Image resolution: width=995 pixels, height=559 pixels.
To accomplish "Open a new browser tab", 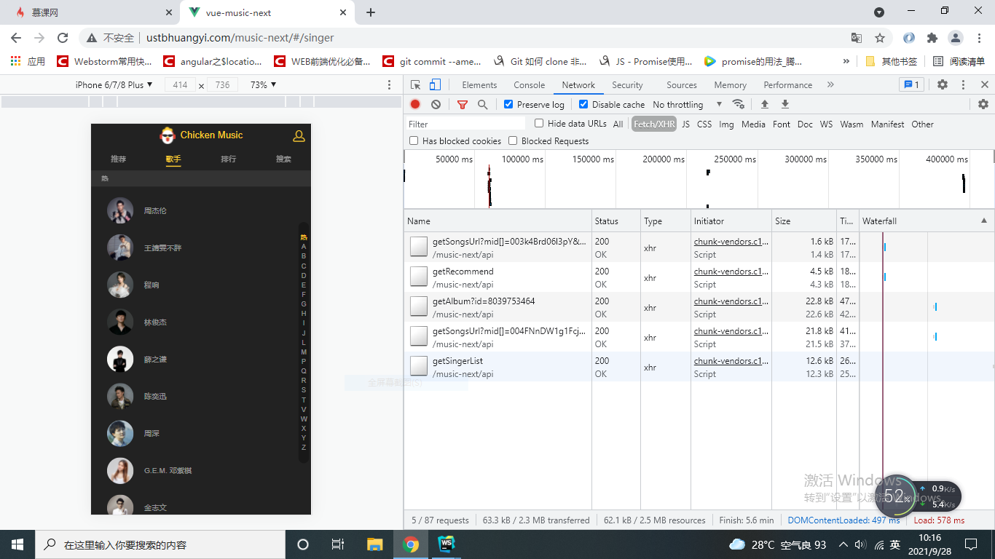I will [x=371, y=12].
